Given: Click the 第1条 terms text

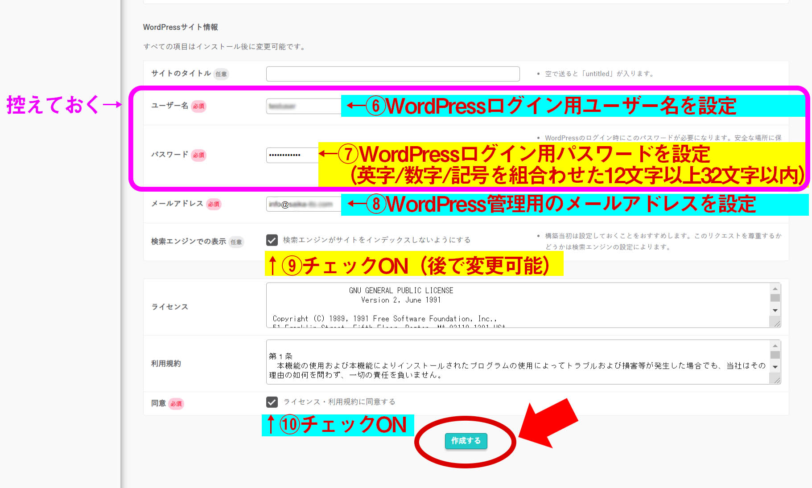Looking at the screenshot, I should click(x=281, y=356).
